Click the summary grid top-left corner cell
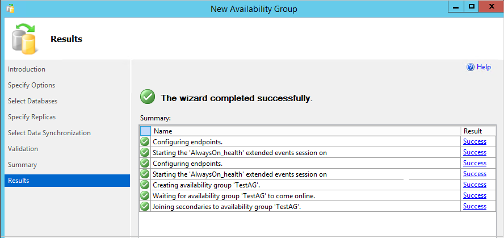 click(145, 131)
